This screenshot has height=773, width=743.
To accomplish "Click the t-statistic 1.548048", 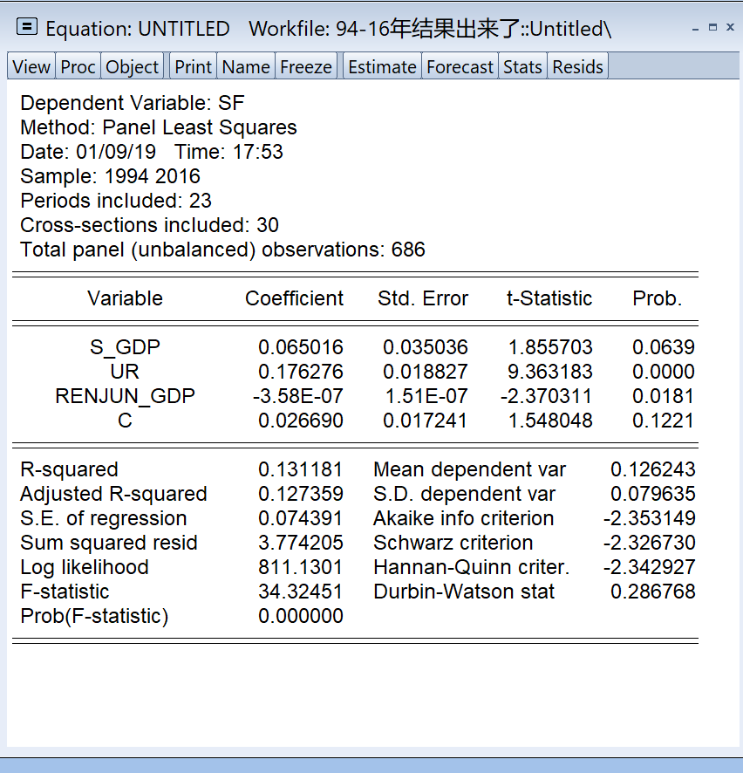I will pyautogui.click(x=550, y=421).
